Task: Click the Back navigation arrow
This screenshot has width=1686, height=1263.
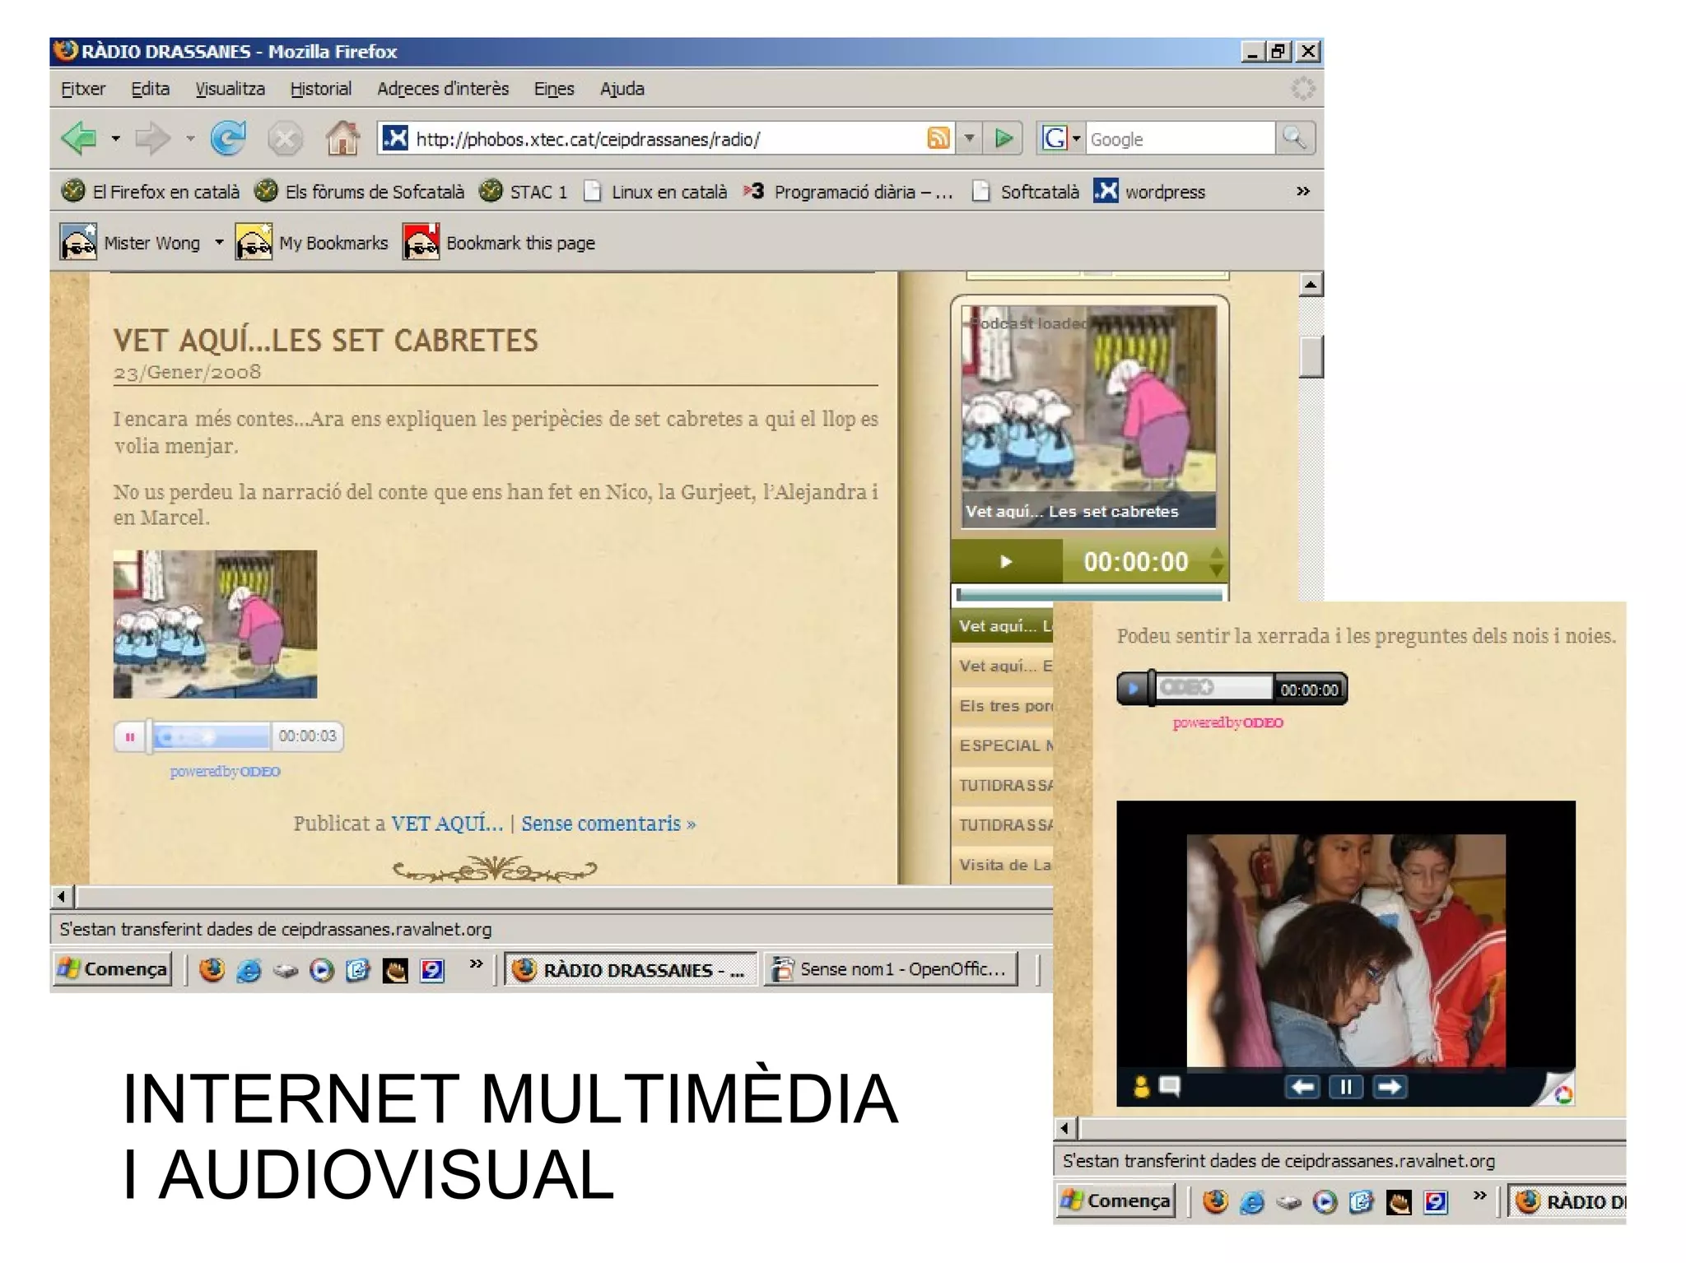Action: point(80,137)
